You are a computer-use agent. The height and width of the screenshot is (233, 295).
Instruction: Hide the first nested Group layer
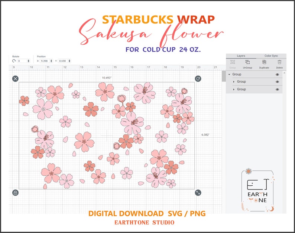pos(277,82)
